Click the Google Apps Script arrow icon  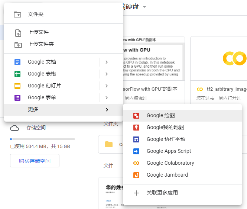click(x=136, y=151)
